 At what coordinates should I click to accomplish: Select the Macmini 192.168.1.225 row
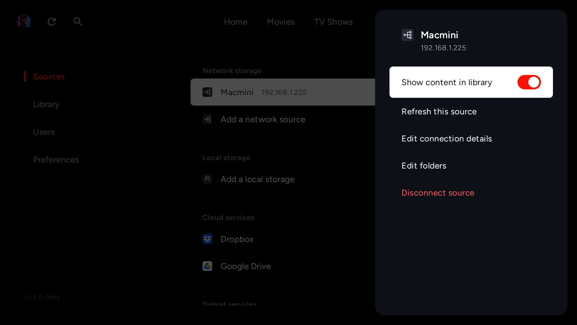point(283,92)
